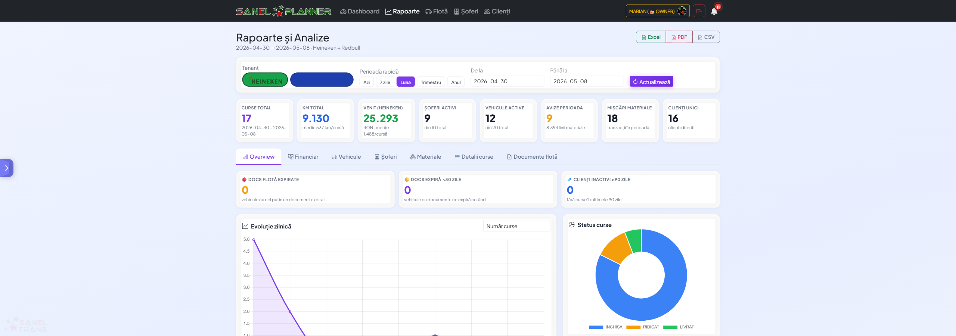
Task: Click the Dashboard gauge icon
Action: tap(343, 12)
